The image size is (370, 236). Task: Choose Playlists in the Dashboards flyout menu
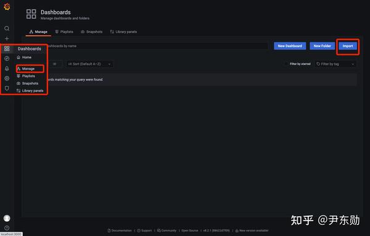pyautogui.click(x=26, y=76)
